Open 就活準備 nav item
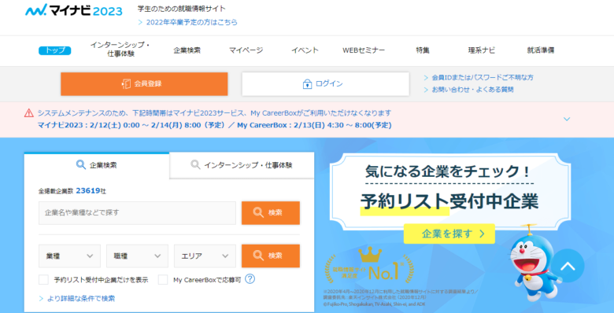Viewport: 614px width, 313px height. pos(541,50)
